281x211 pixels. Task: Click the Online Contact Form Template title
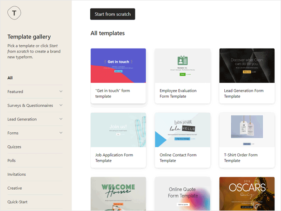tap(178, 158)
